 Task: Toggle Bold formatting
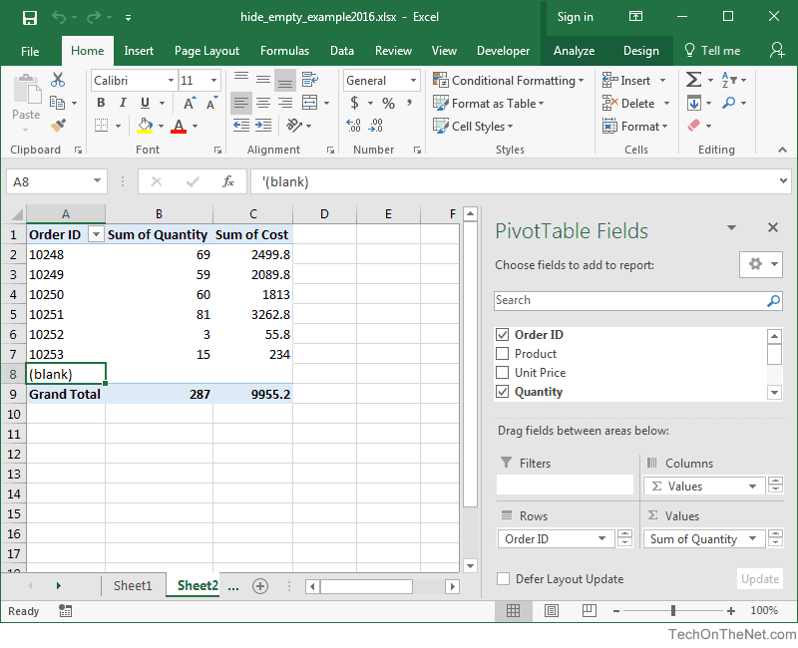coord(101,103)
